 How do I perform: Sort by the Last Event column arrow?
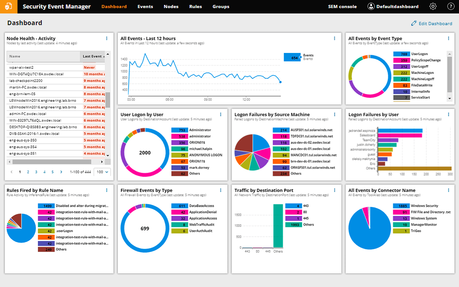104,56
